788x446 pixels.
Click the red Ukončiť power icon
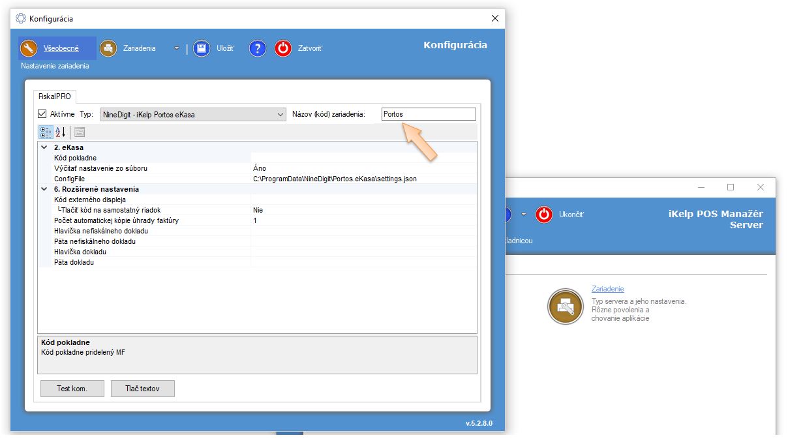(x=544, y=214)
